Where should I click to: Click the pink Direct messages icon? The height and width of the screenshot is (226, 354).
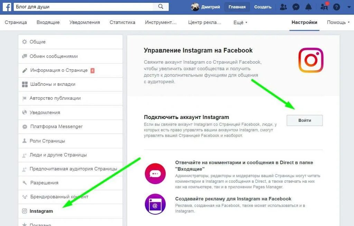pos(155,174)
